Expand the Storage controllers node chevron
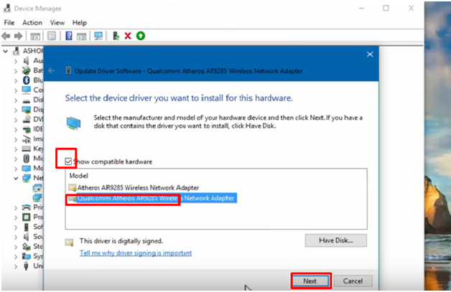Viewport: 451px width, 292px height. click(16, 247)
